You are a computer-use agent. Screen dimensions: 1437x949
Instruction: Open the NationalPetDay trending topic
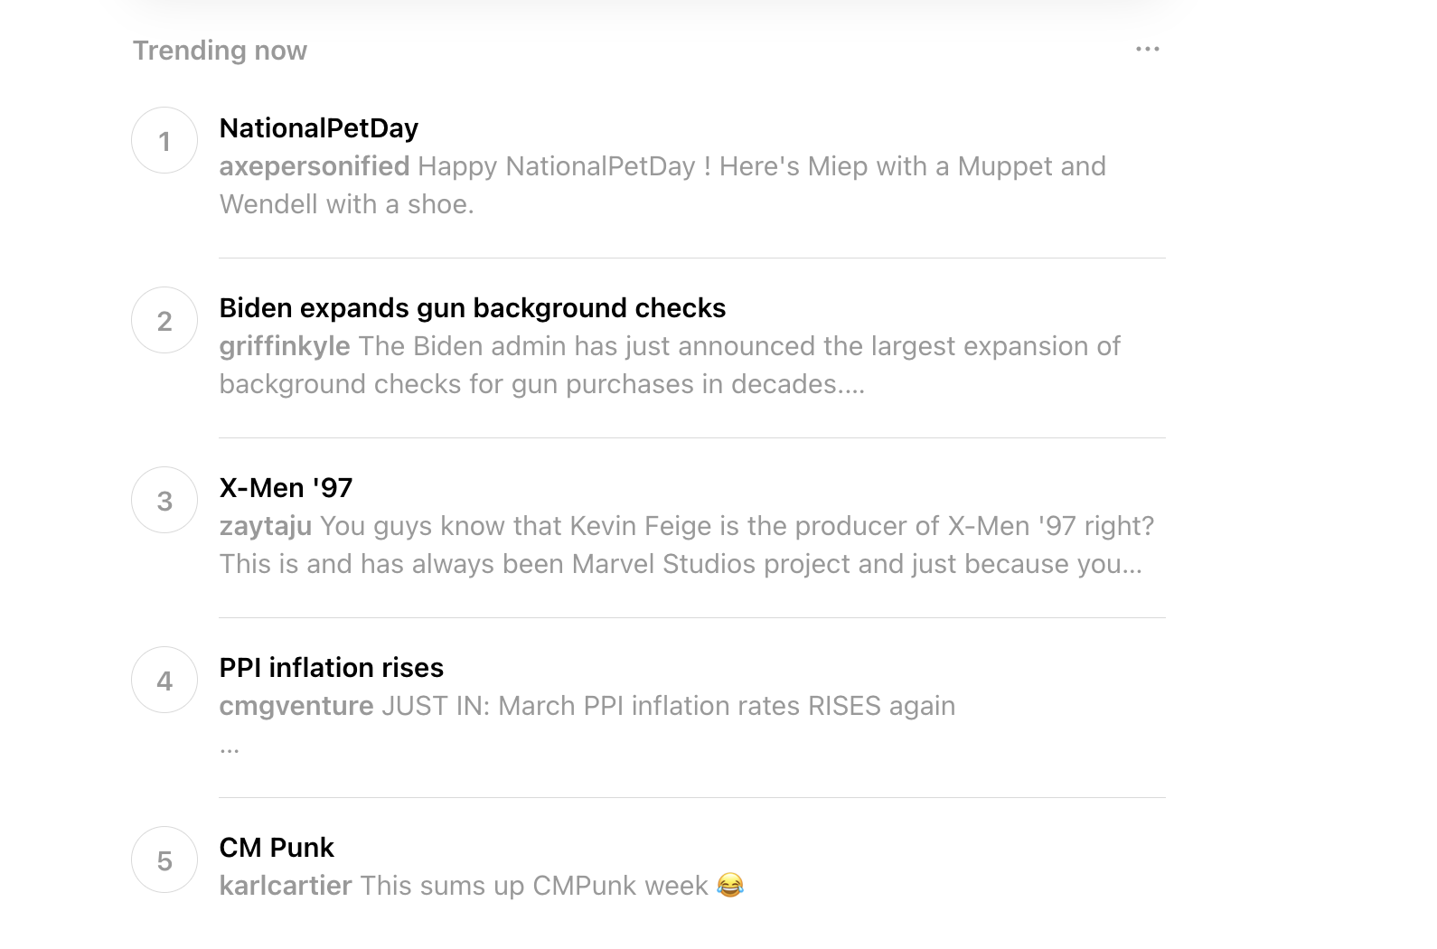coord(319,128)
